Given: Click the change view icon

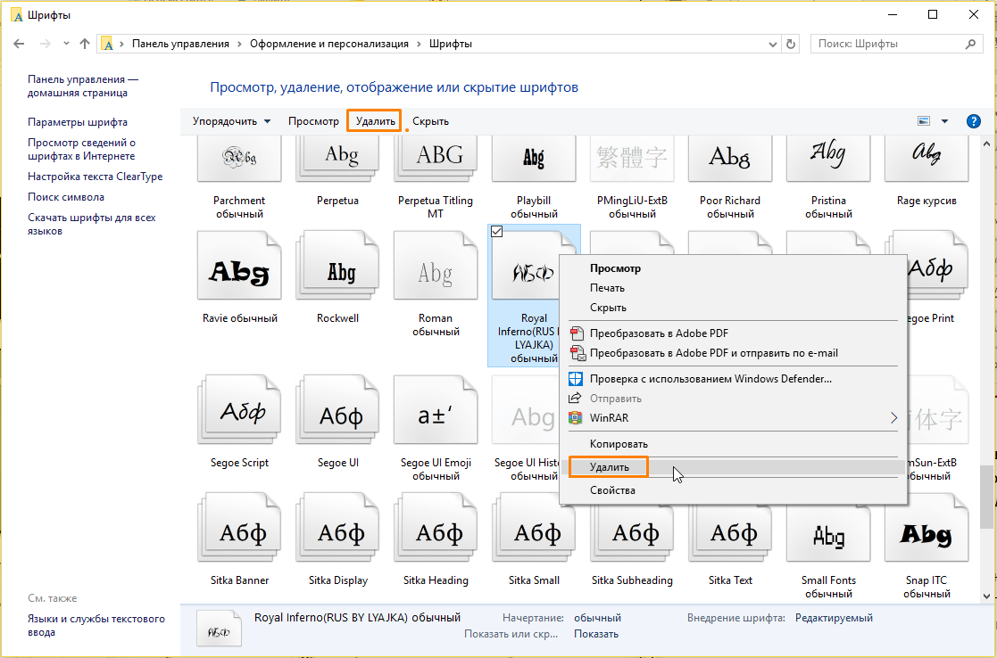Looking at the screenshot, I should tap(924, 121).
